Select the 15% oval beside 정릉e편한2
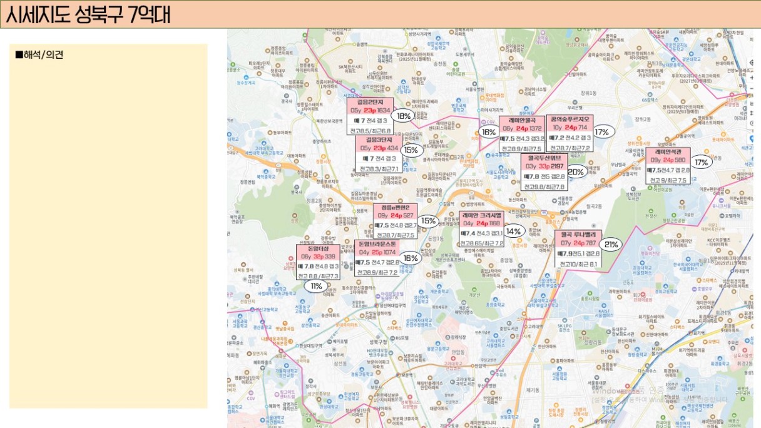 429,220
